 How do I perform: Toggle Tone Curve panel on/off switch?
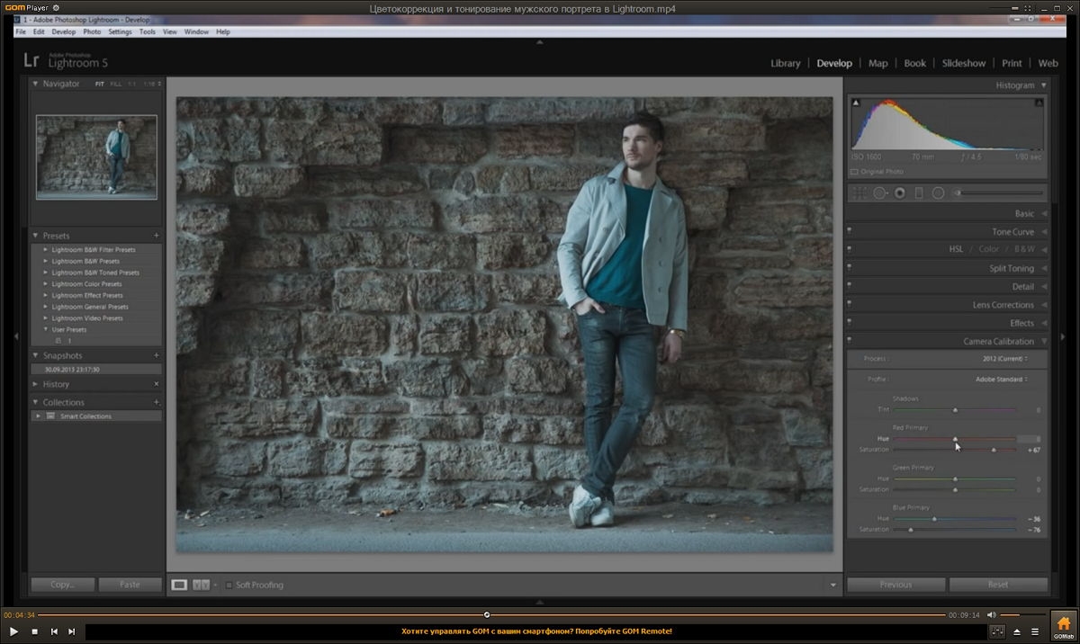(x=850, y=232)
